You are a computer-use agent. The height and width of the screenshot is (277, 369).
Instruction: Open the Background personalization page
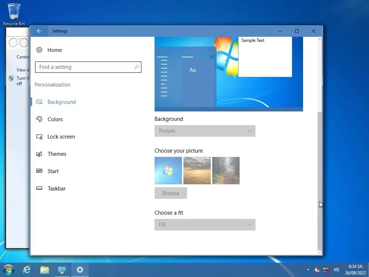[x=62, y=102]
